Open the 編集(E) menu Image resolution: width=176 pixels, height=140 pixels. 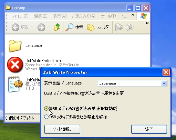(x=41, y=16)
